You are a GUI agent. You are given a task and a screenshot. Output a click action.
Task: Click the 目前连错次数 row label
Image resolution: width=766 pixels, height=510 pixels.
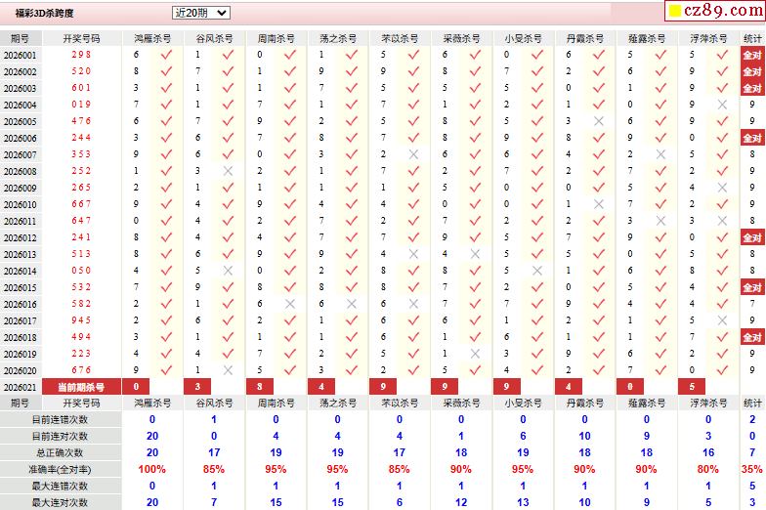[x=60, y=420]
